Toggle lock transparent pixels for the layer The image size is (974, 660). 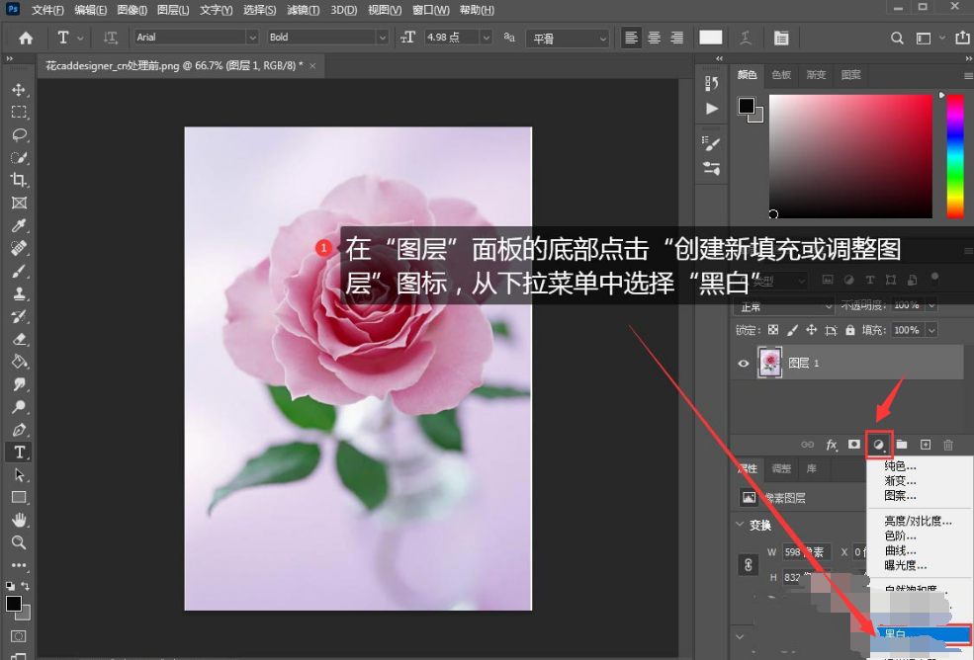pyautogui.click(x=771, y=329)
